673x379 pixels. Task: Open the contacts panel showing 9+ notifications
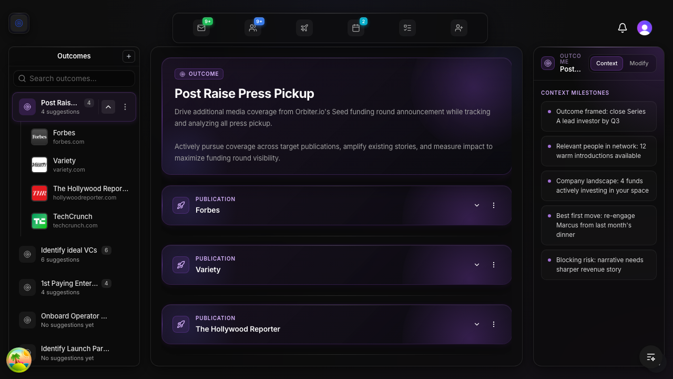click(x=253, y=27)
